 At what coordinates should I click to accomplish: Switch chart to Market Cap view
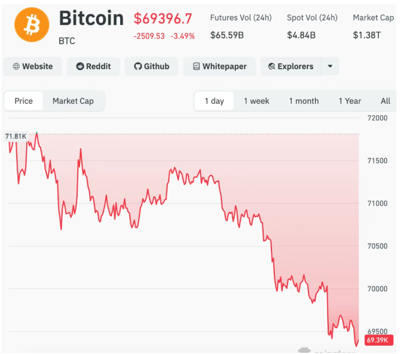point(73,101)
